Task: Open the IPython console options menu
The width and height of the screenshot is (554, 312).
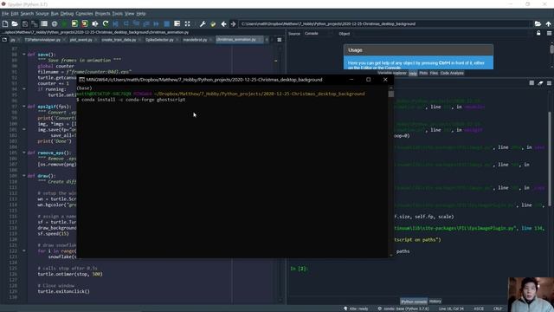Action: [x=549, y=83]
